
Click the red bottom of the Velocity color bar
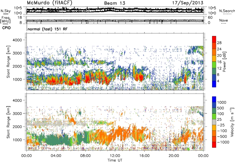pyautogui.click(x=214, y=145)
